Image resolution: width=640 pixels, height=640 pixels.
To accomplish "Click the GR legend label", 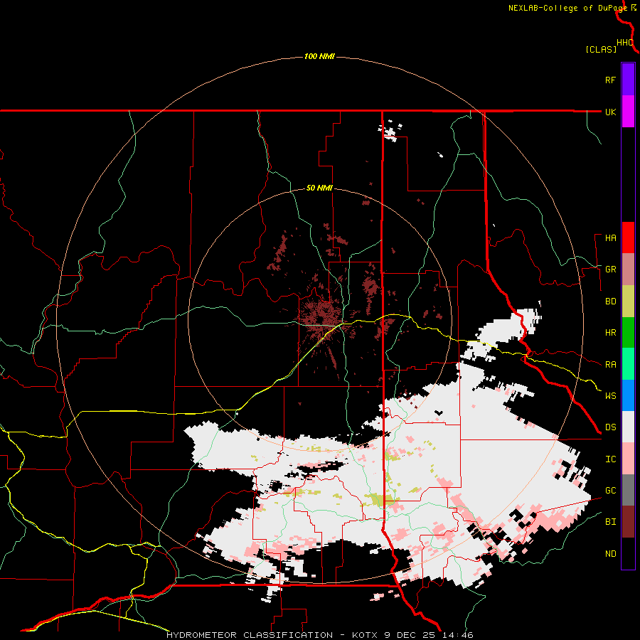I will click(x=610, y=270).
